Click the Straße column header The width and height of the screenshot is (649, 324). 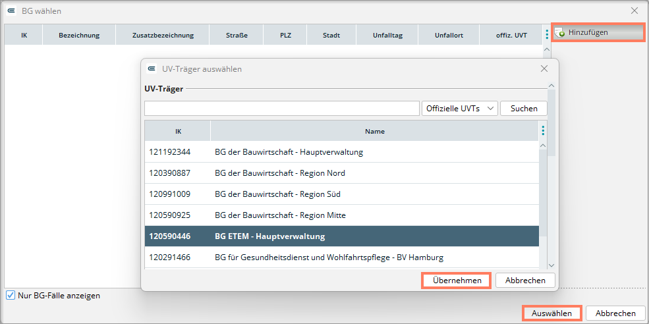click(x=237, y=35)
